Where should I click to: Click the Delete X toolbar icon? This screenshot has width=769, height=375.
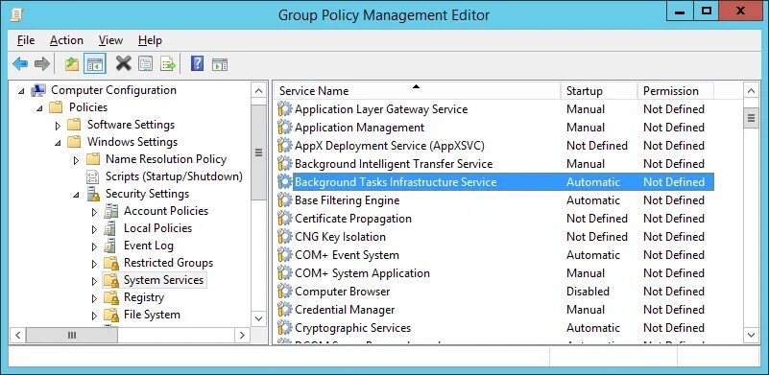[x=123, y=64]
